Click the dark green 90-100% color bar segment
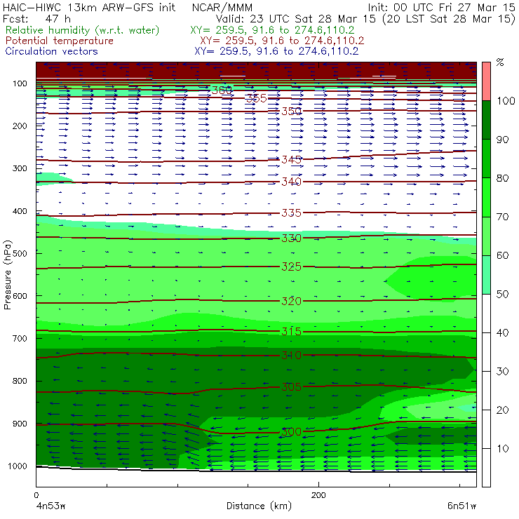This screenshot has width=519, height=519. [x=486, y=120]
